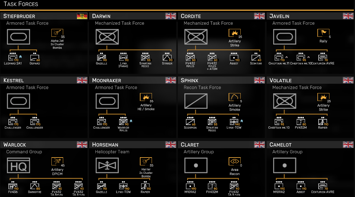Click 'Artillery Group' label under Camelot
The image size is (355, 197).
287,152
